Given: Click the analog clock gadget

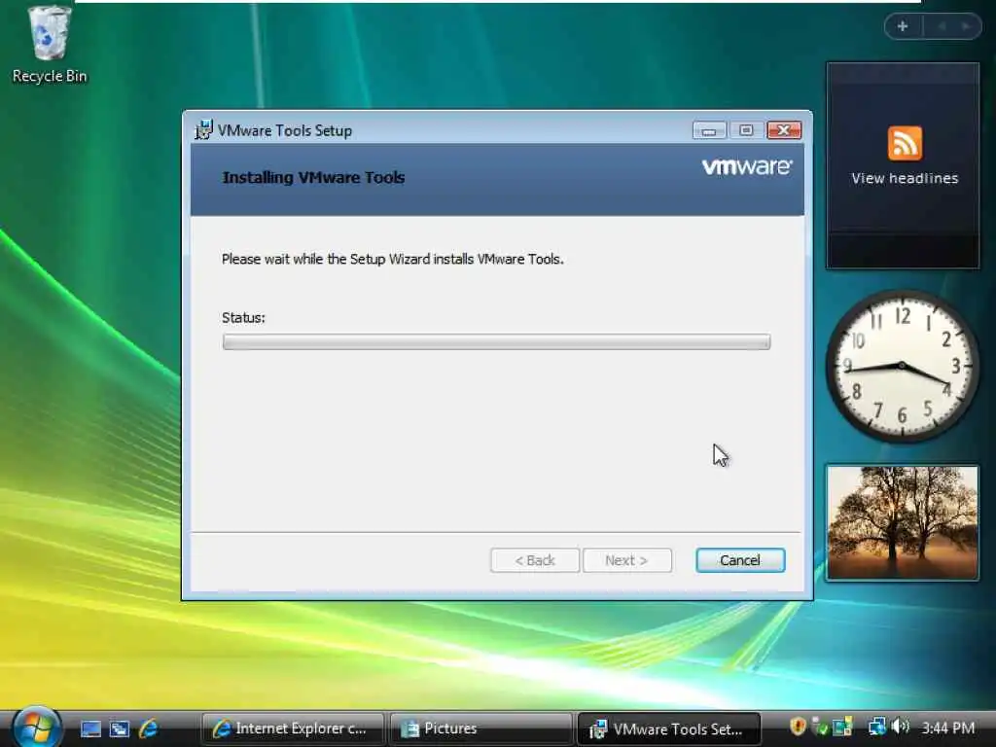Looking at the screenshot, I should click(902, 367).
